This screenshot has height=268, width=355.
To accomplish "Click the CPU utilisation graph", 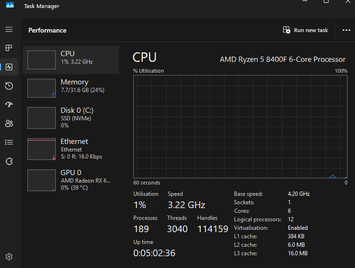I will point(240,126).
